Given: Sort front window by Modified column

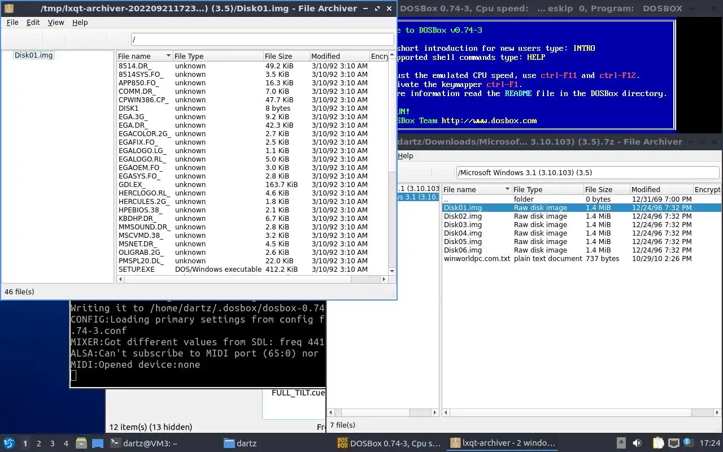Looking at the screenshot, I should 339,56.
